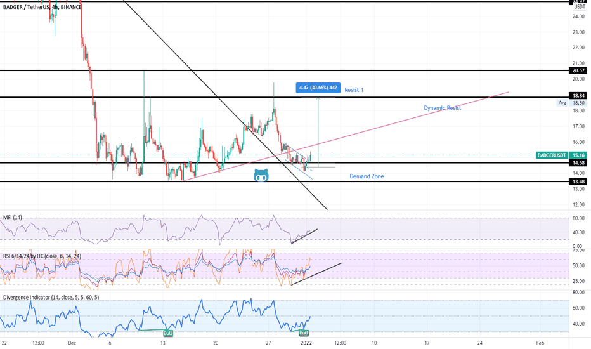Click the Avg 18.50 price label
This screenshot has width=591, height=349.
tap(572, 103)
